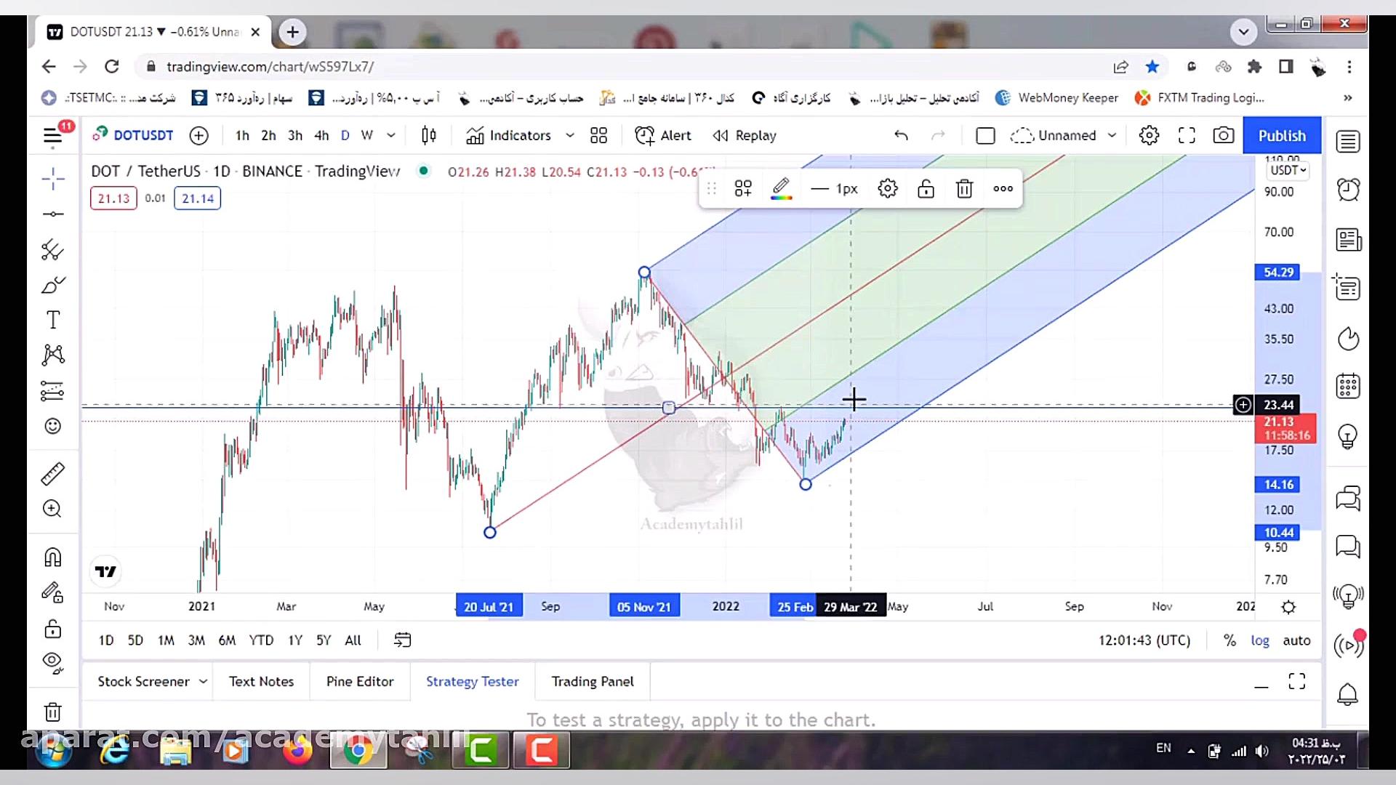The height and width of the screenshot is (785, 1396).
Task: Expand the Indicators favorites dropdown arrow
Action: 570,136
